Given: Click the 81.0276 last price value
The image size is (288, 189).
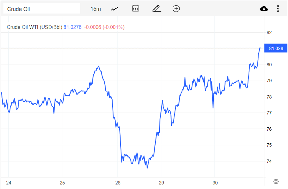Looking at the screenshot, I should point(73,27).
